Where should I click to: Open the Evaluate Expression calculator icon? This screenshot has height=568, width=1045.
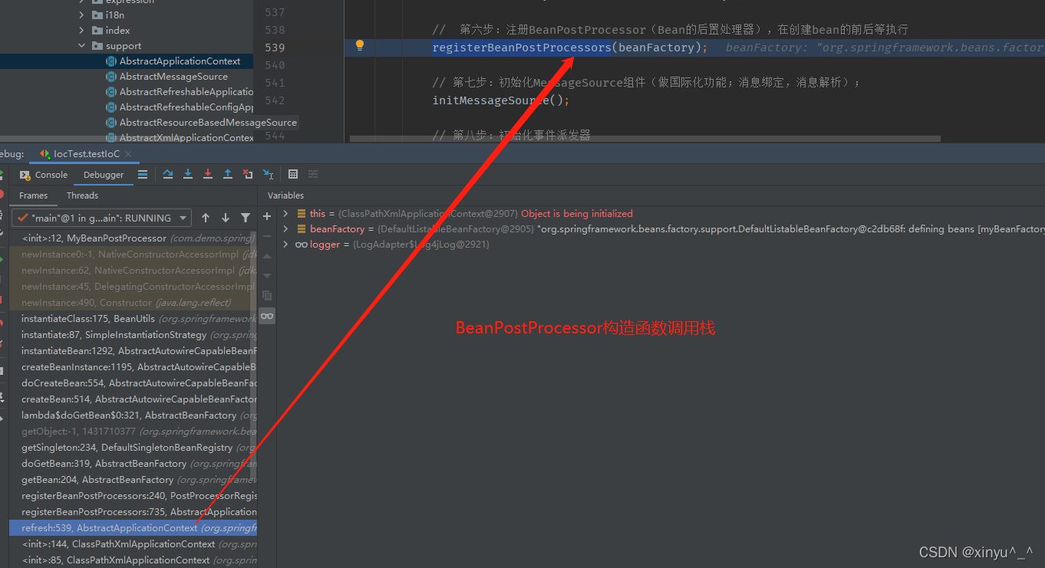[x=292, y=174]
